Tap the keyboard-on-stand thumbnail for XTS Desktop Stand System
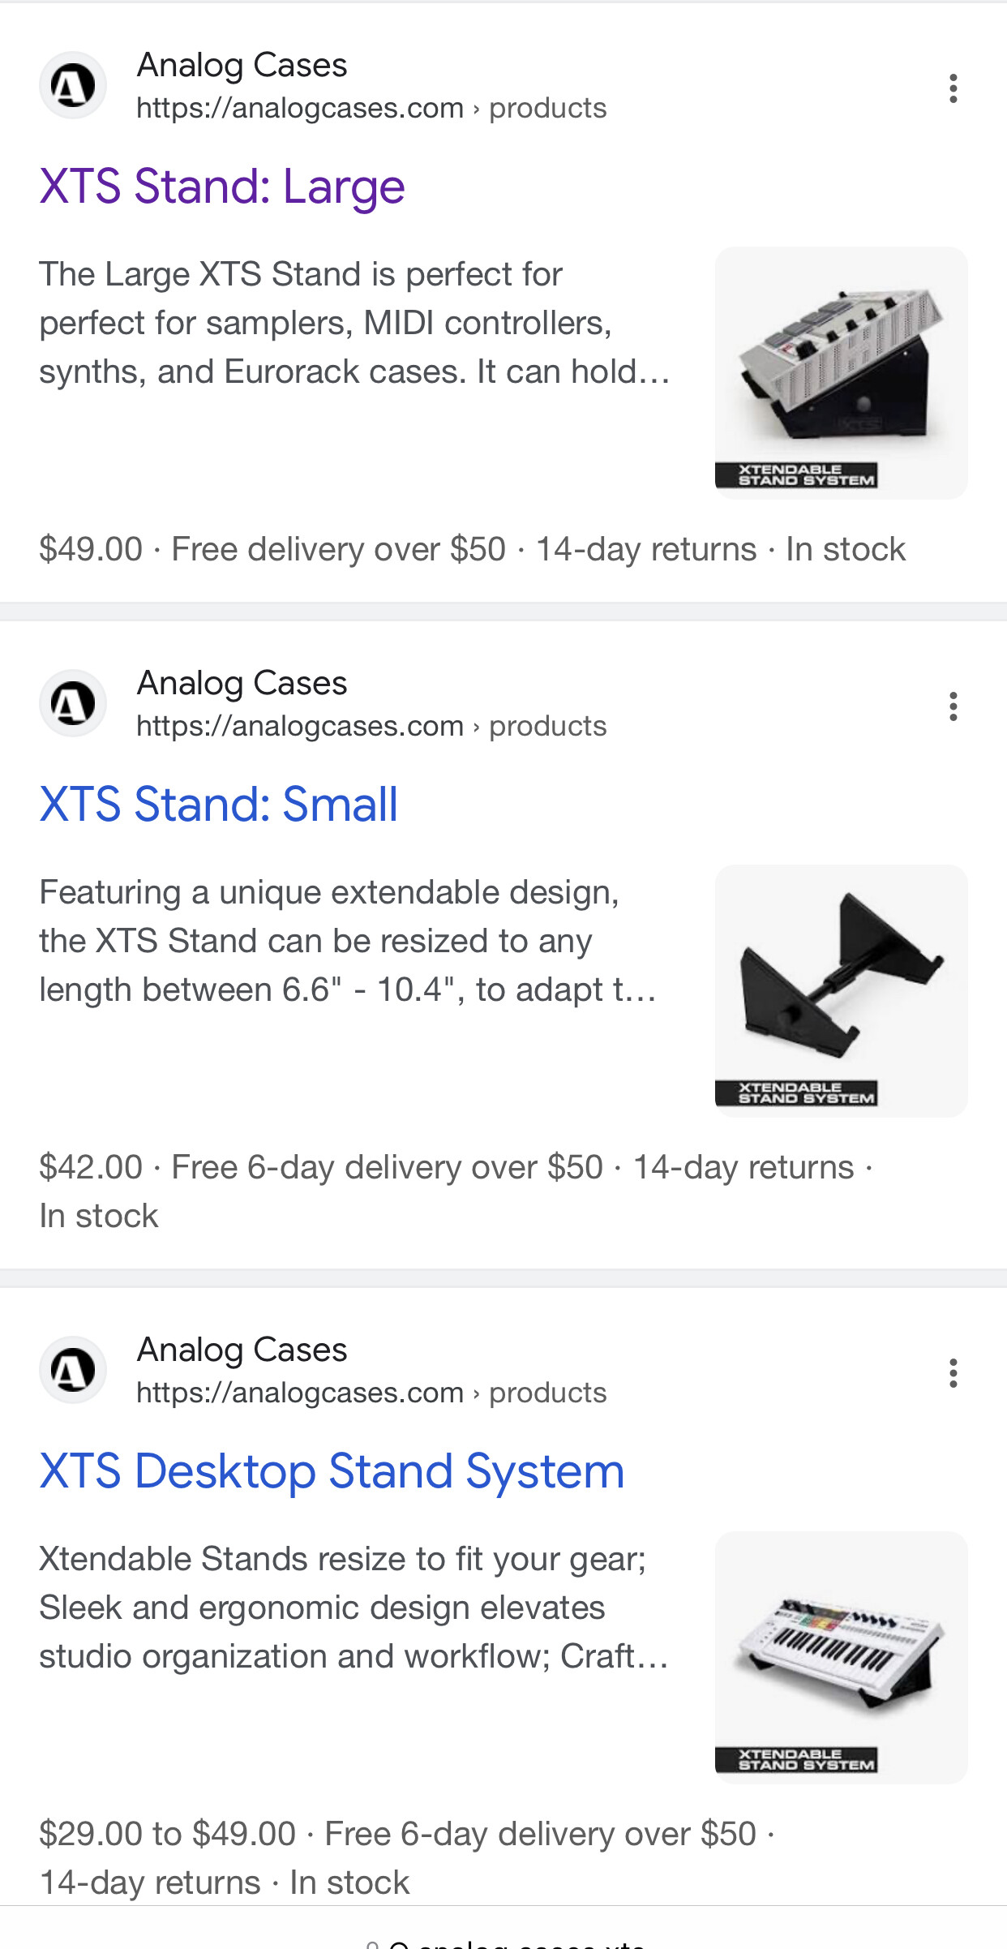The height and width of the screenshot is (1949, 1007). 841,1657
